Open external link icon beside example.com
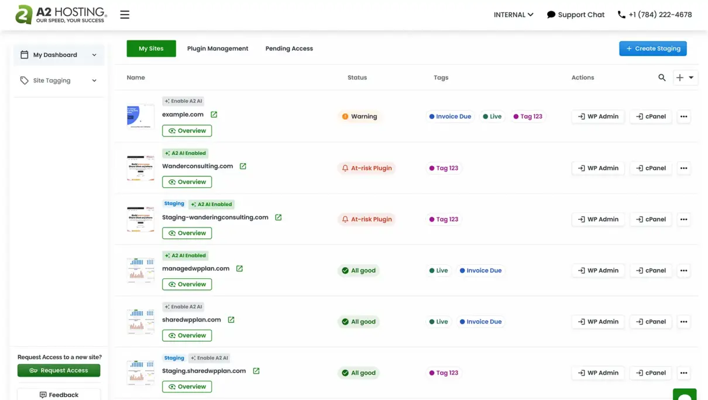 [x=214, y=115]
